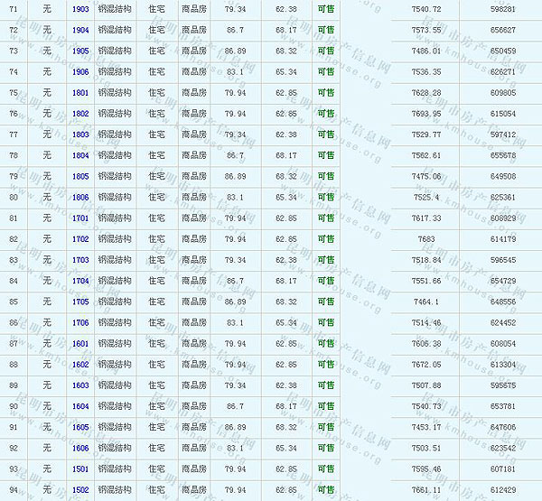Click the 1806 room link
The width and height of the screenshot is (542, 501).
pos(80,197)
